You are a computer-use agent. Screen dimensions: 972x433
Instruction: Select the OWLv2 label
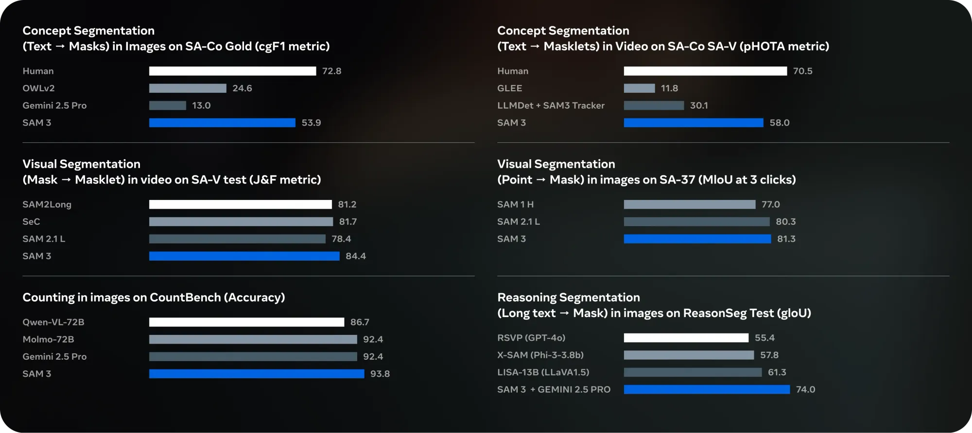38,88
